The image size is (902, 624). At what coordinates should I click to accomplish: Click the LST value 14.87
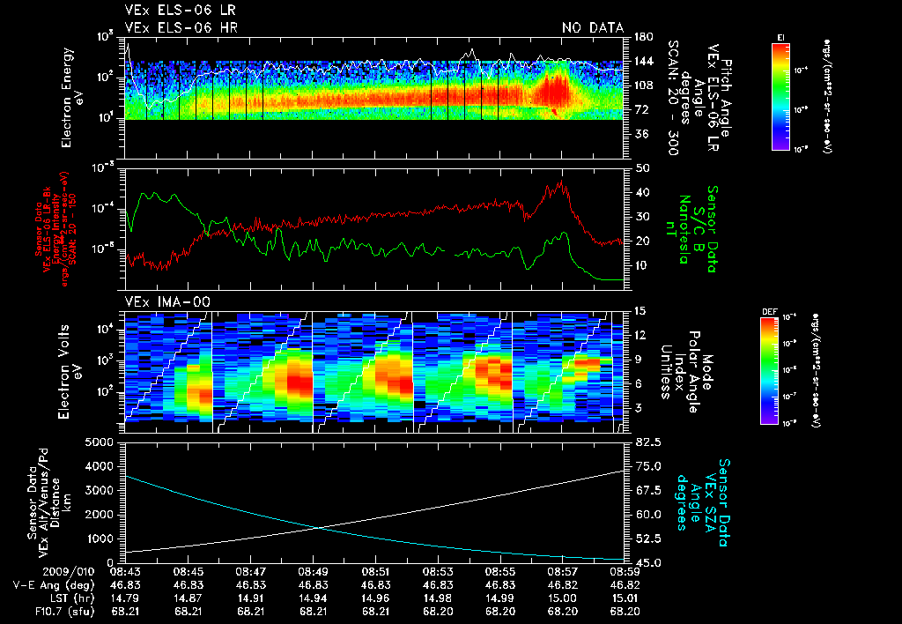point(188,598)
